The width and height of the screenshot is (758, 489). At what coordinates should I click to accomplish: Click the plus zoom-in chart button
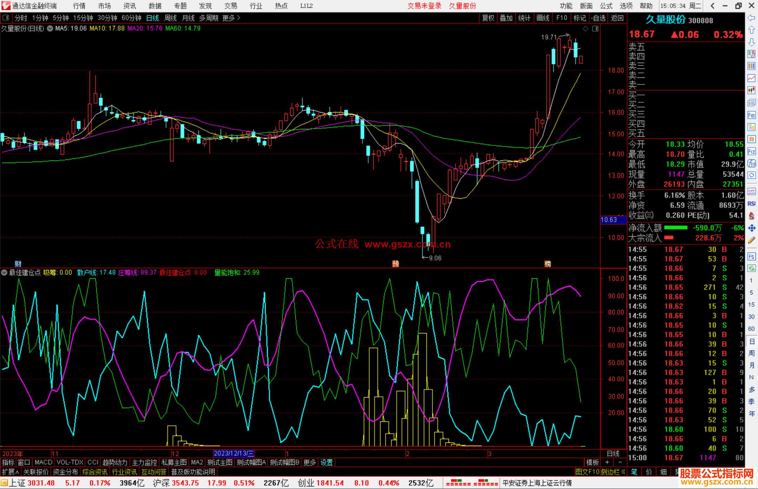[x=607, y=462]
